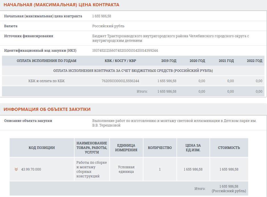Click the КБК code 762050330001L5556244
The height and width of the screenshot is (197, 267).
[120, 81]
